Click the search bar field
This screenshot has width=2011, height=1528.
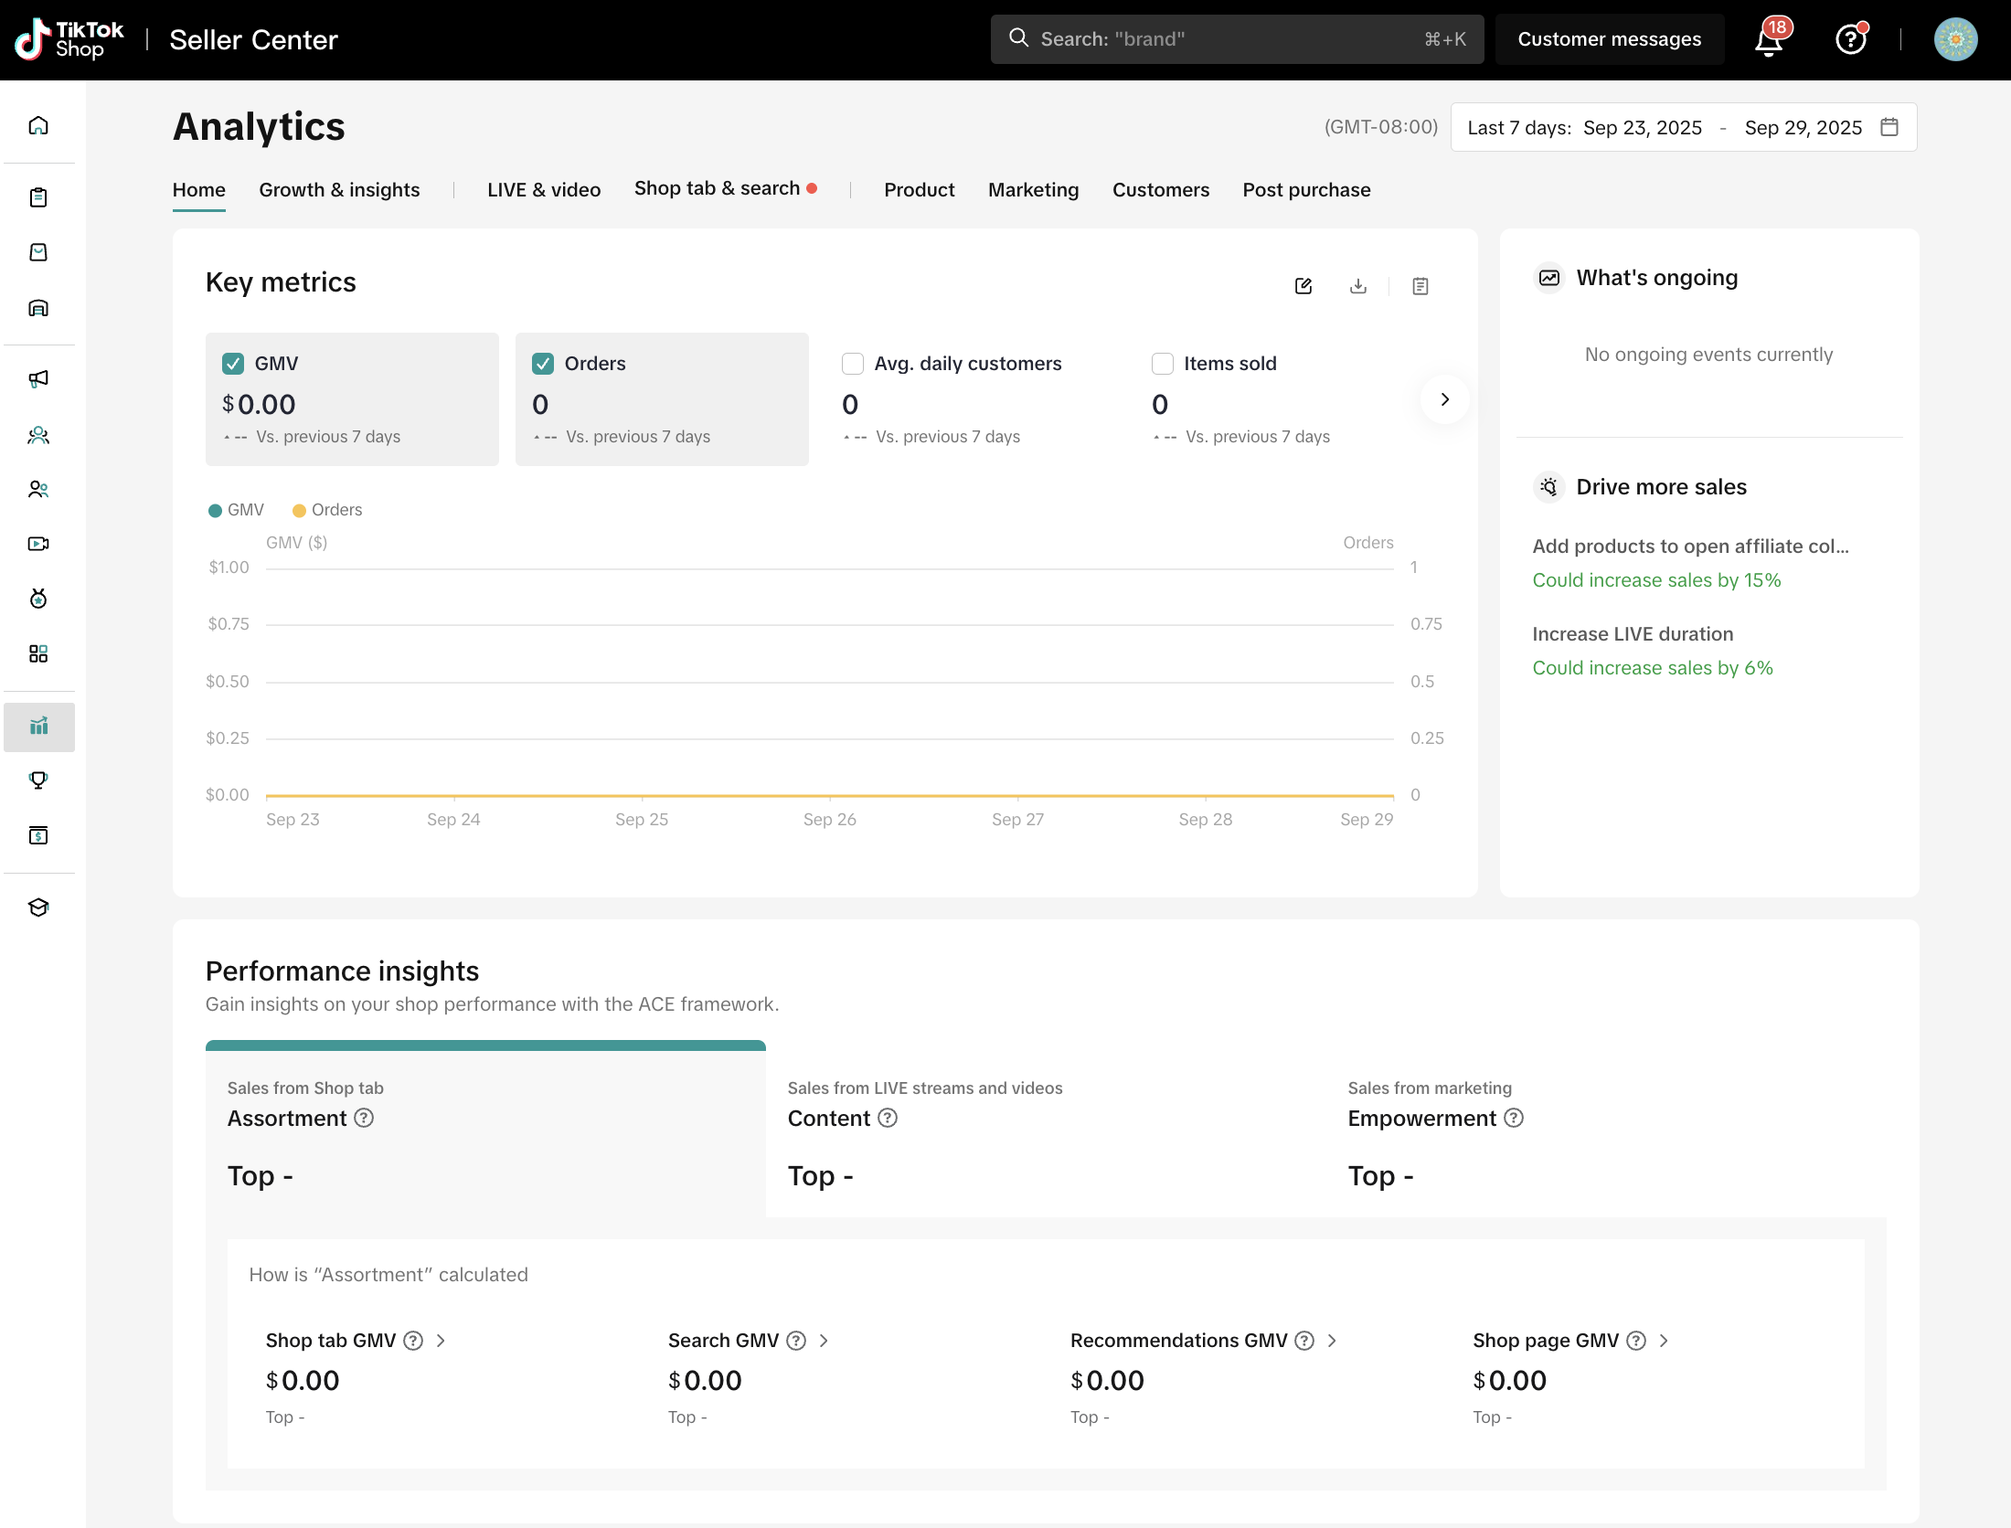[1236, 39]
